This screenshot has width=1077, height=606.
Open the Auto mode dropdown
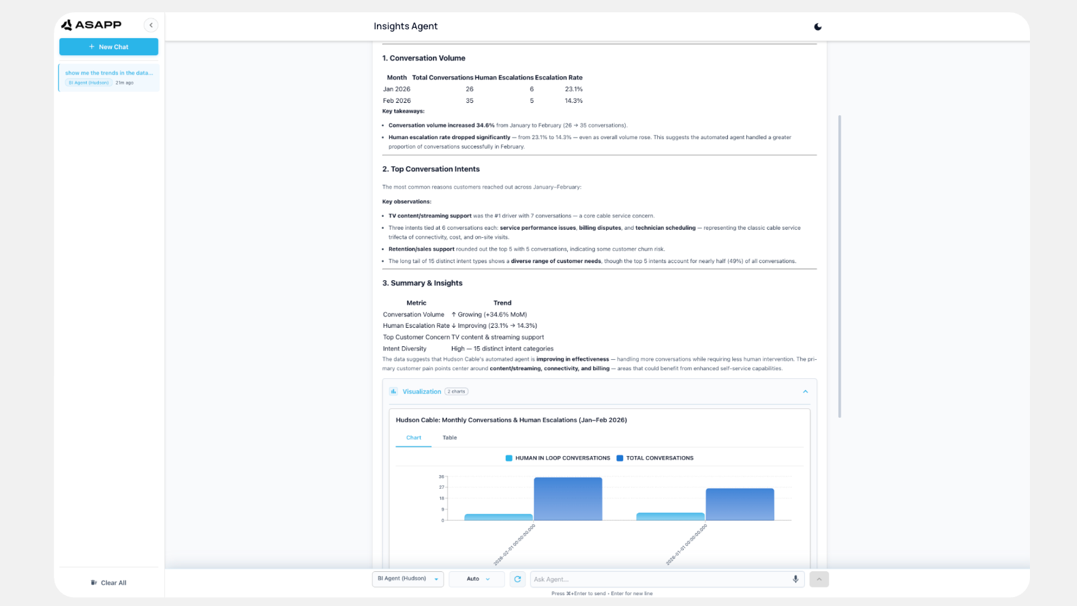click(476, 579)
